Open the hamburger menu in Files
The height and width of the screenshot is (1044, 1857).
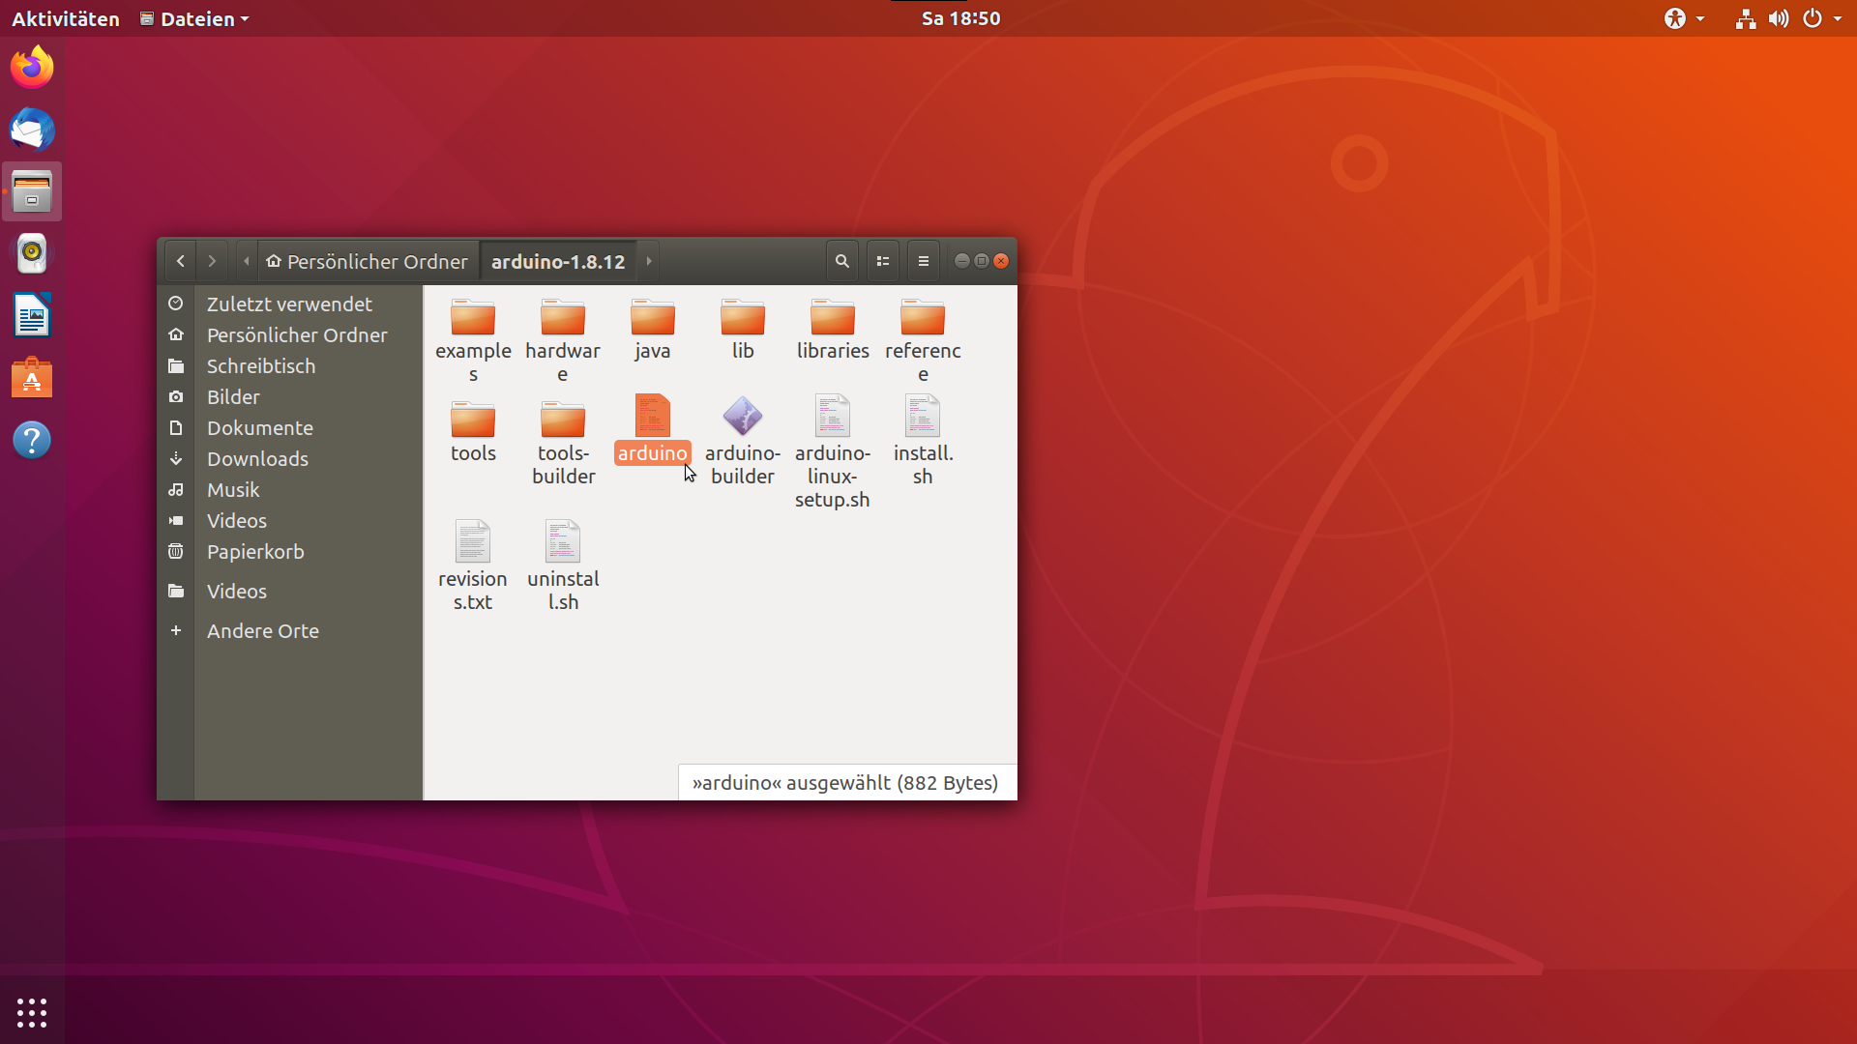click(924, 261)
